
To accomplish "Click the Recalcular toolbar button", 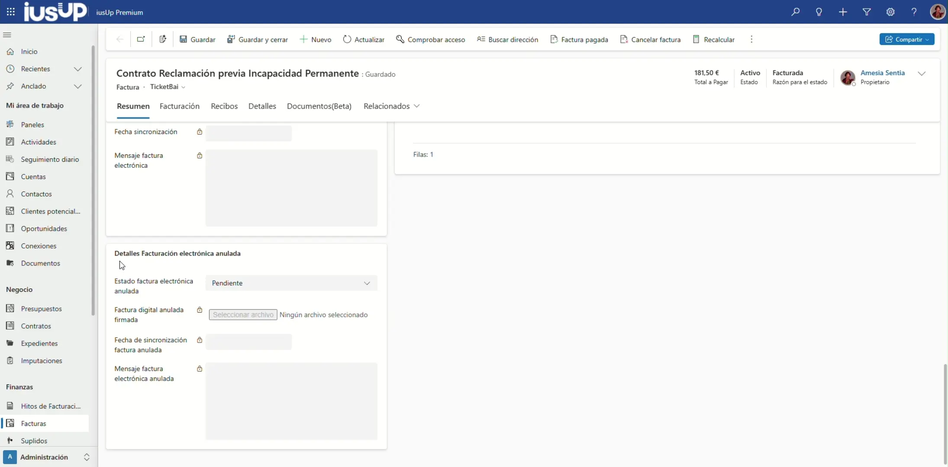I will (714, 39).
